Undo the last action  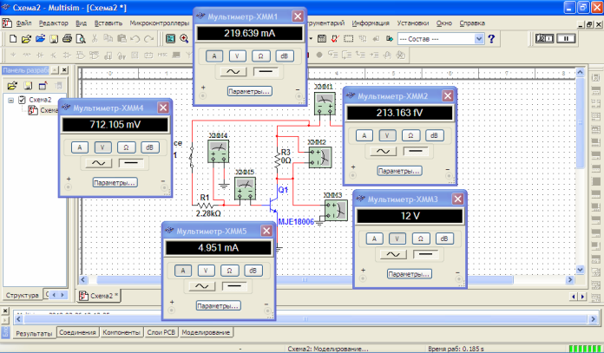pos(135,39)
